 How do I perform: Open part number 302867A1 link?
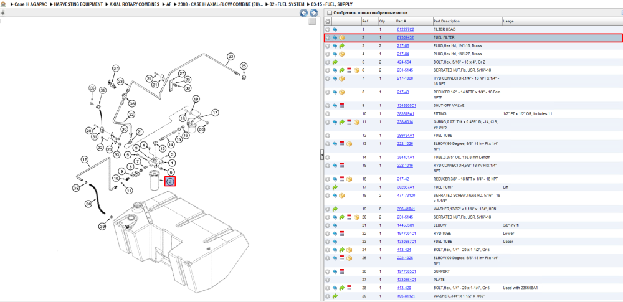coord(406,187)
